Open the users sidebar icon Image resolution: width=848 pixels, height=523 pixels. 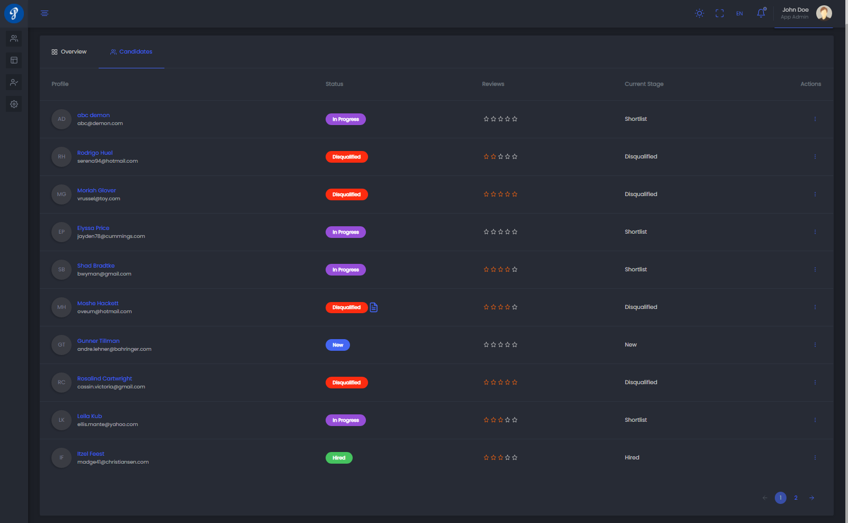pos(14,39)
